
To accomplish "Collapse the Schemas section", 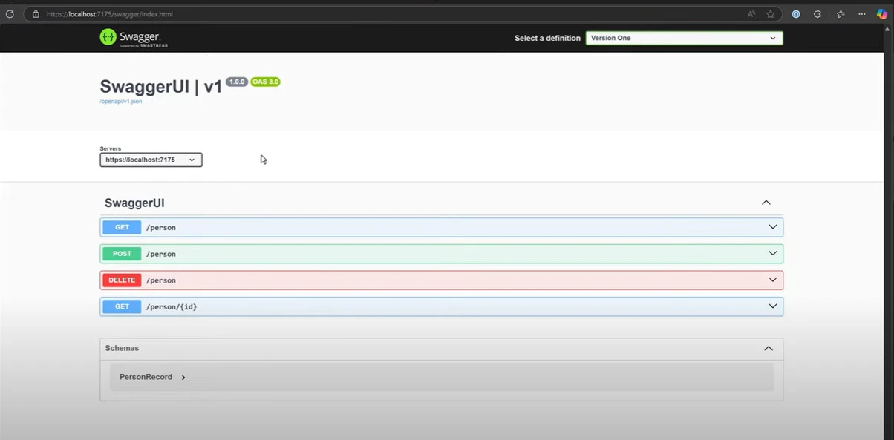I will click(x=769, y=348).
